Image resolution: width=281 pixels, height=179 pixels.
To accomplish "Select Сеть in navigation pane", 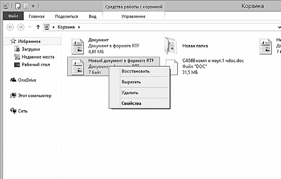I will [23, 111].
